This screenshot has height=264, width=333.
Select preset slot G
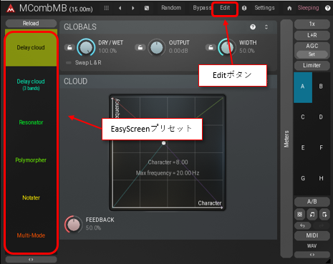303,178
